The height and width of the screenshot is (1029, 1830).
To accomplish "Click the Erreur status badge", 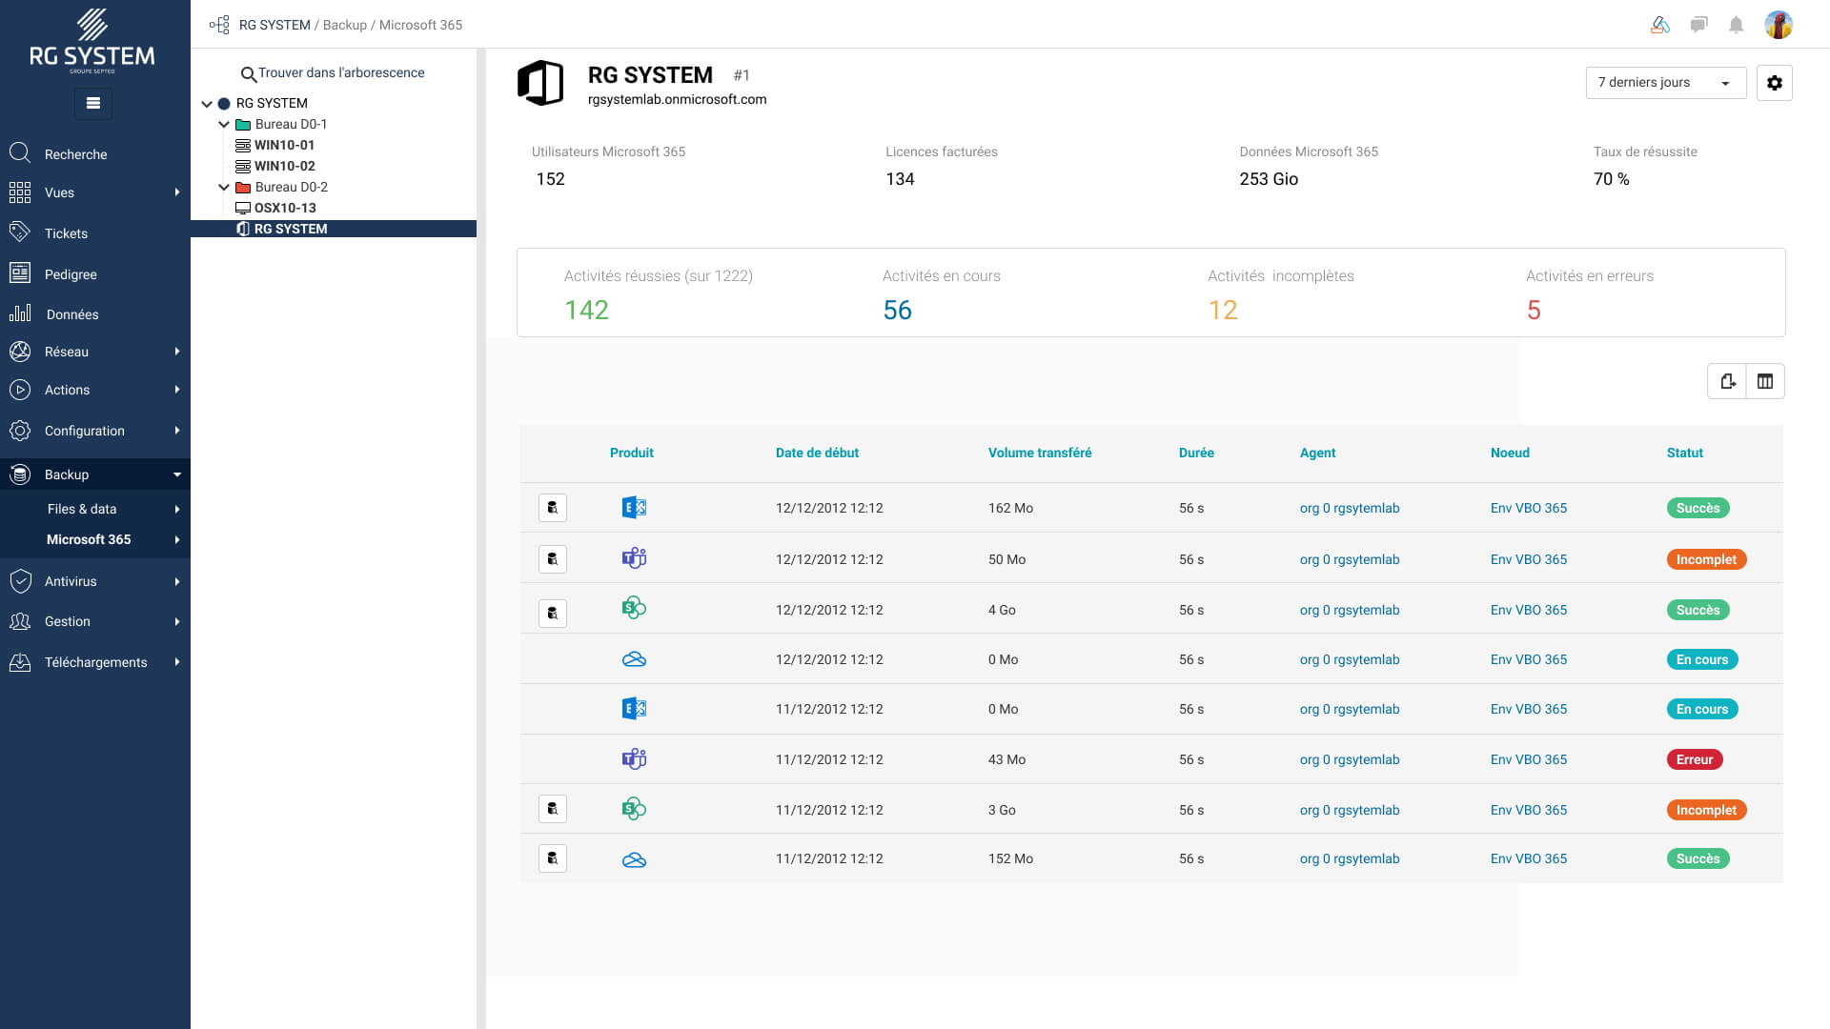I will (1695, 759).
